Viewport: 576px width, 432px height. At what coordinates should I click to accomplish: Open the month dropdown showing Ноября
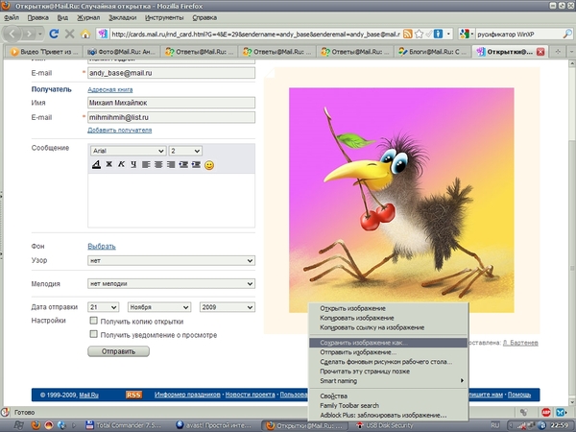(159, 307)
